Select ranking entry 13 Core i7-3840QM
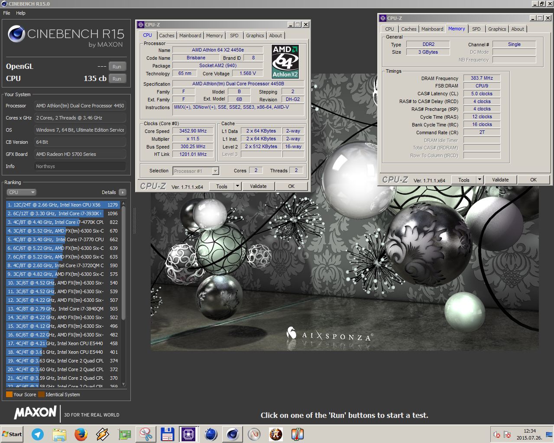 [63, 309]
